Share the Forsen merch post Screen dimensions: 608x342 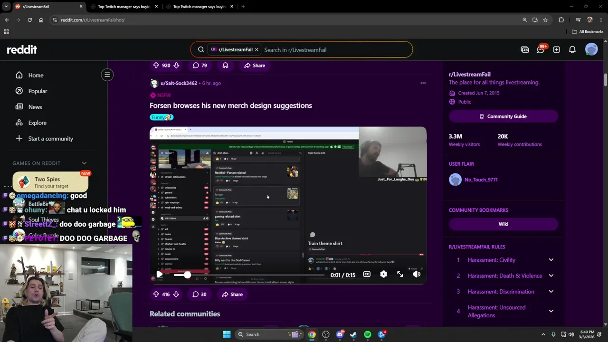pos(232,294)
